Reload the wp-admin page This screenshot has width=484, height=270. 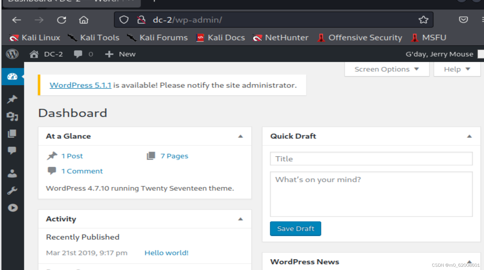coord(62,20)
